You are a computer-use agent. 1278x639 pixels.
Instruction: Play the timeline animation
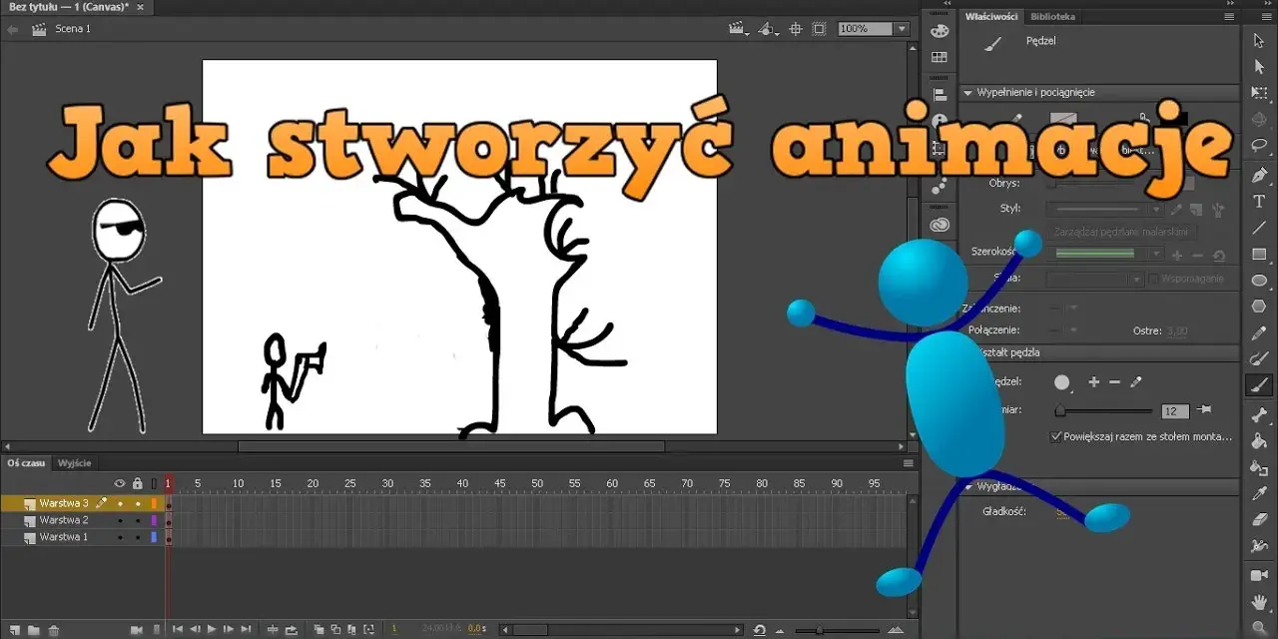pos(212,629)
